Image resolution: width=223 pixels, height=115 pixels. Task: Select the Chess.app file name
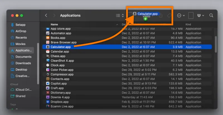(x=58, y=56)
